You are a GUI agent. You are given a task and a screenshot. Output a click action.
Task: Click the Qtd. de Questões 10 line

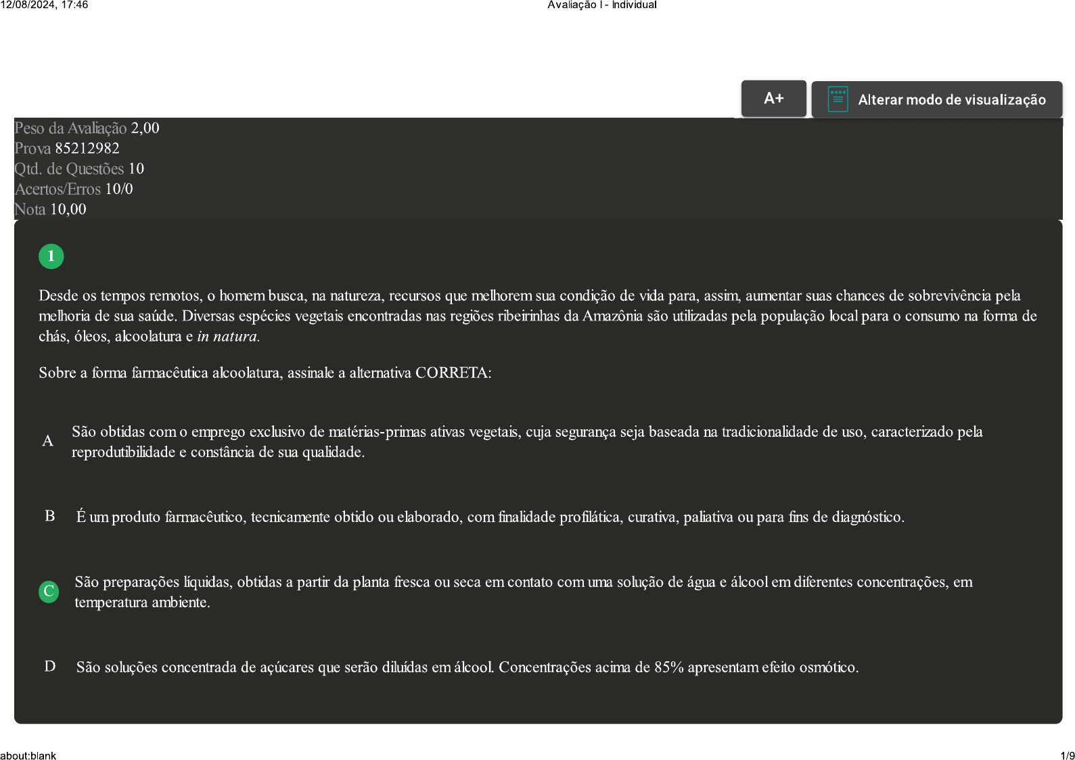[79, 169]
